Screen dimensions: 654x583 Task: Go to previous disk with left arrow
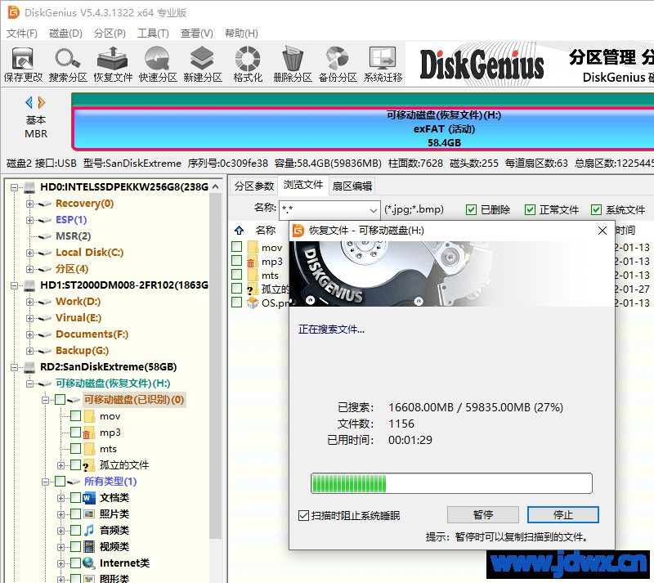29,102
